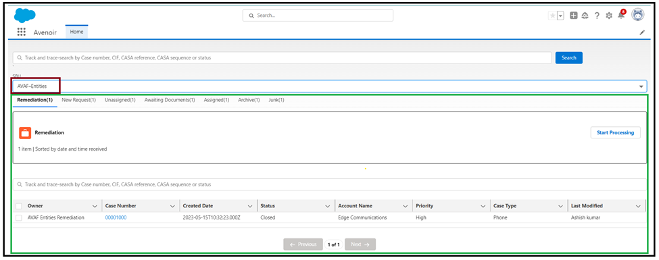Viewport: 659px width, 260px height.
Task: Click the Trailhead guidance icon
Action: pos(585,16)
